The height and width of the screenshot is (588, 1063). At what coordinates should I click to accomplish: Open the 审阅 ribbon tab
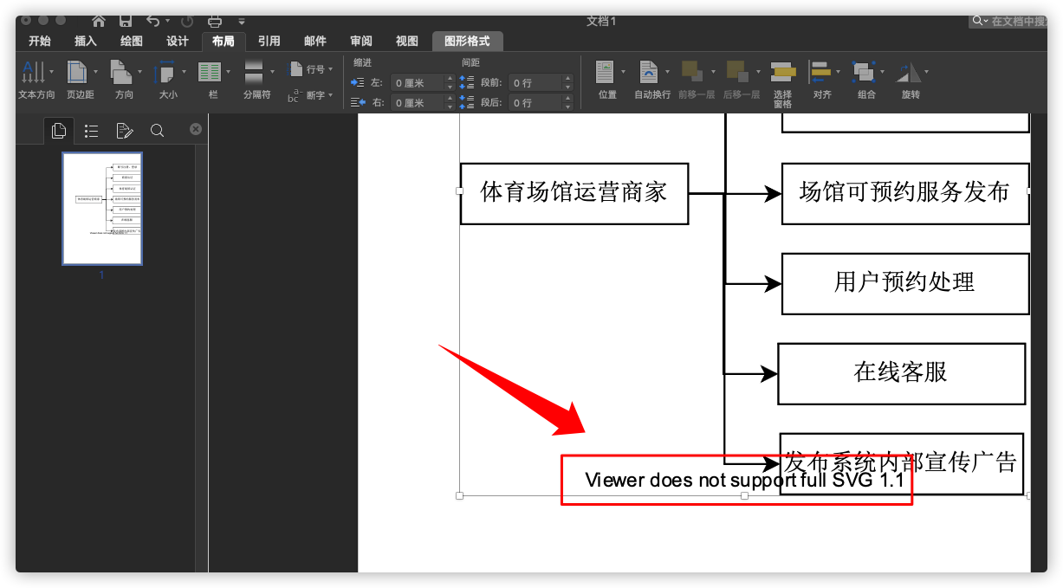point(360,41)
